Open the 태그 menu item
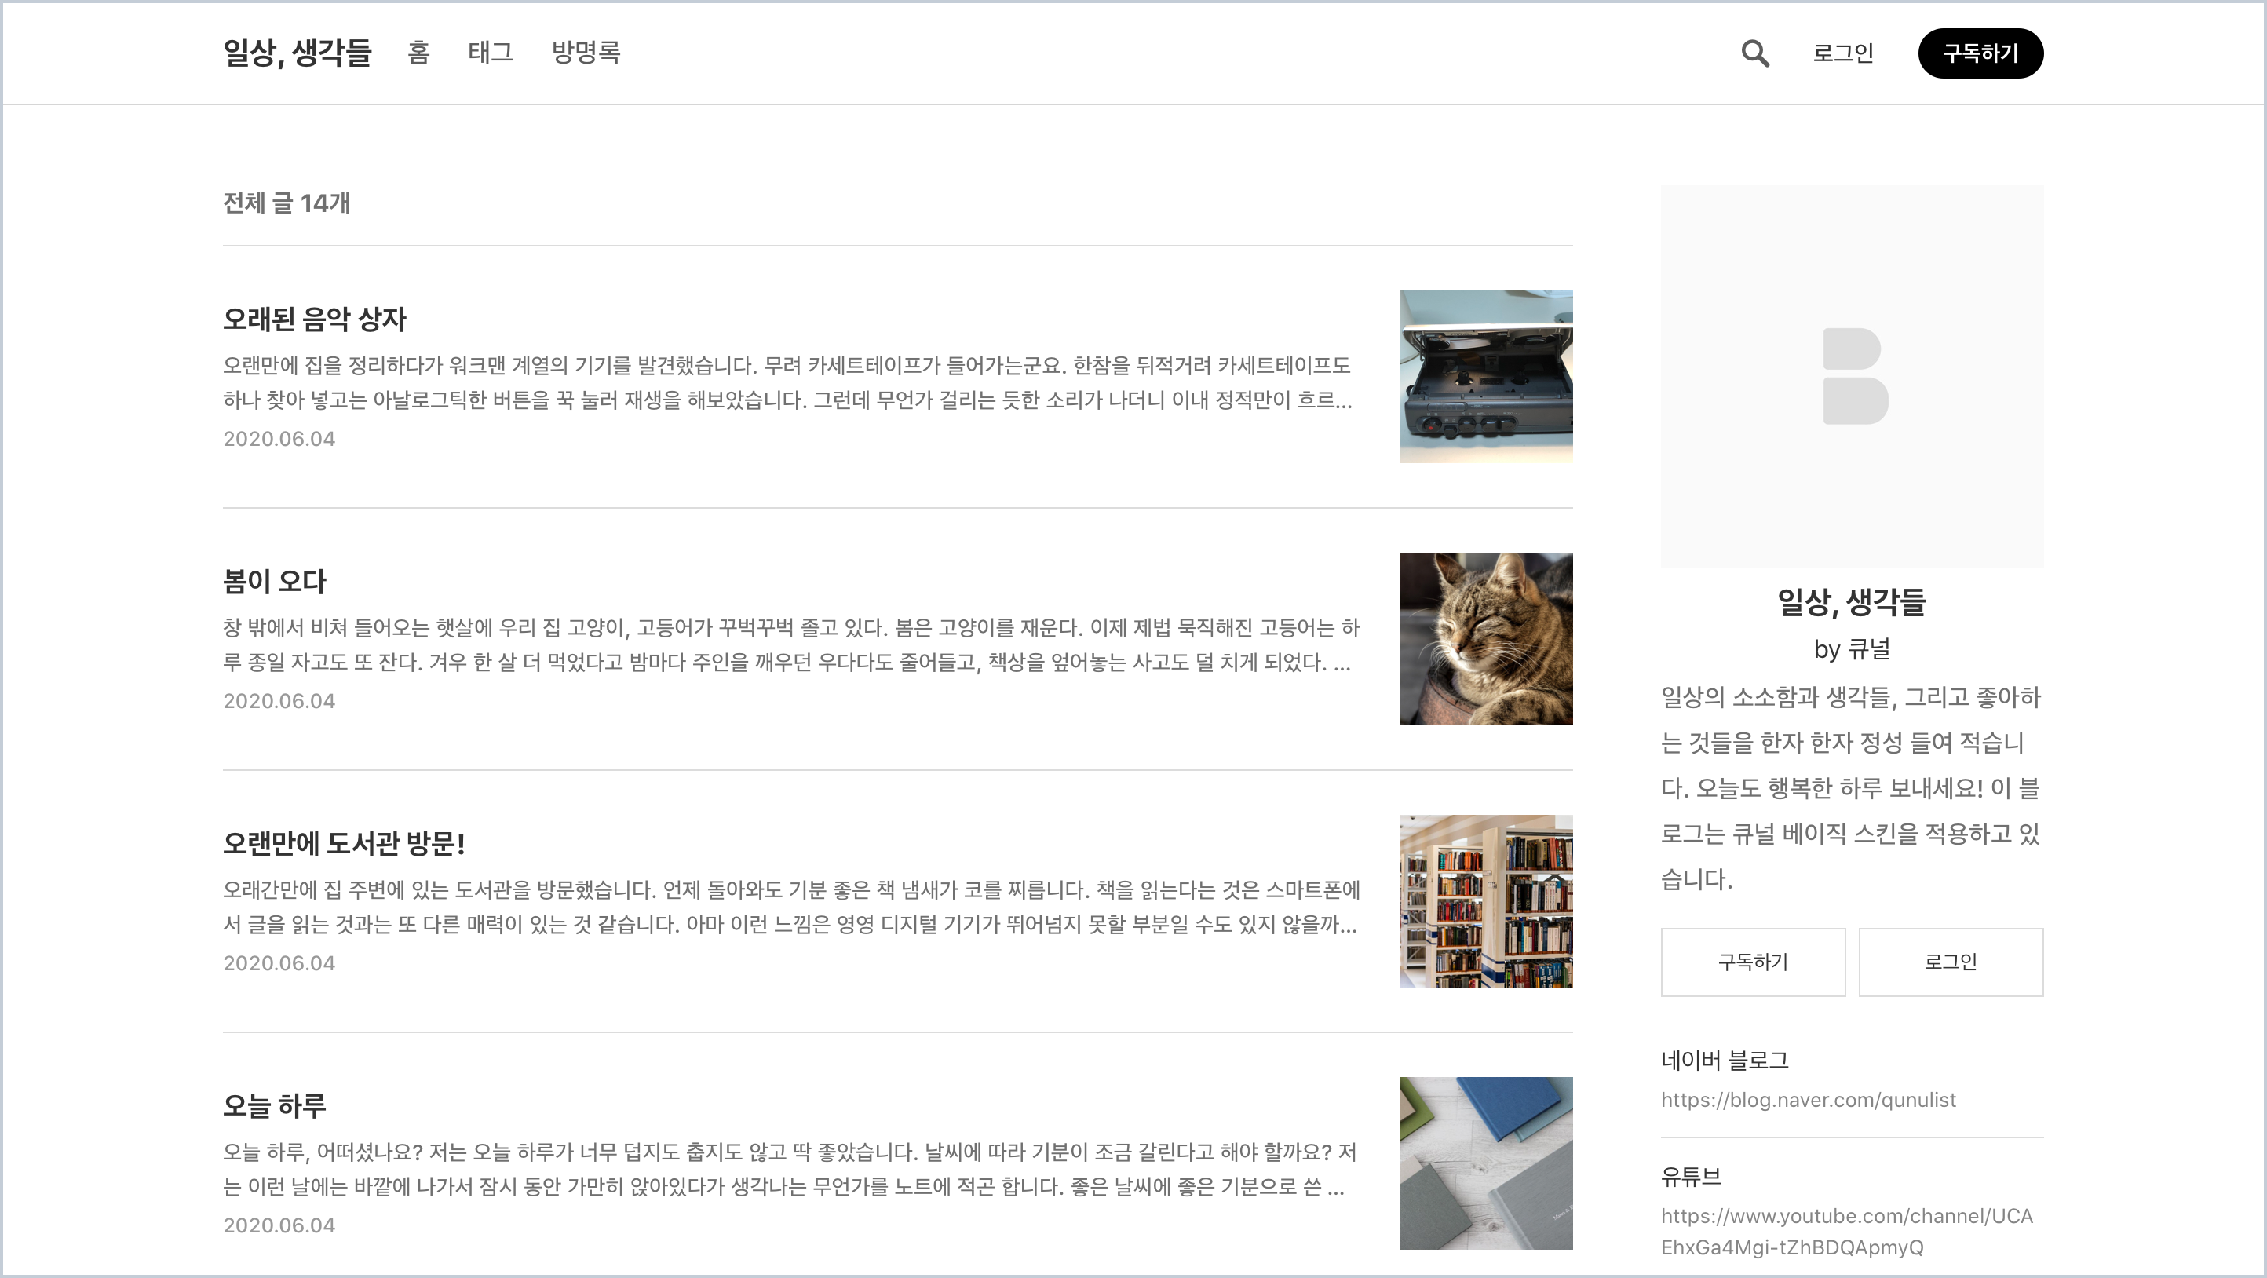2267x1278 pixels. click(x=490, y=52)
